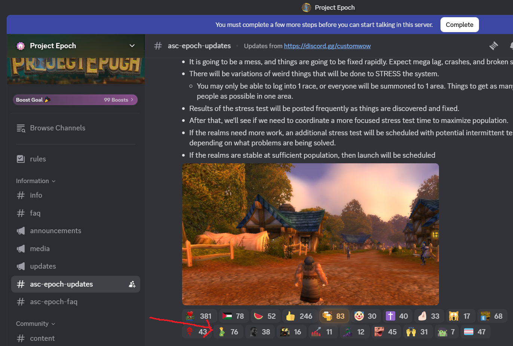This screenshot has height=346, width=513.
Task: Click the asc-epoch-updates channel title in header
Action: 199,46
